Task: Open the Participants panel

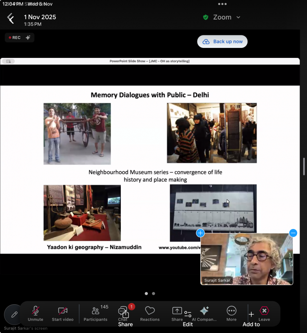Action: click(x=95, y=313)
